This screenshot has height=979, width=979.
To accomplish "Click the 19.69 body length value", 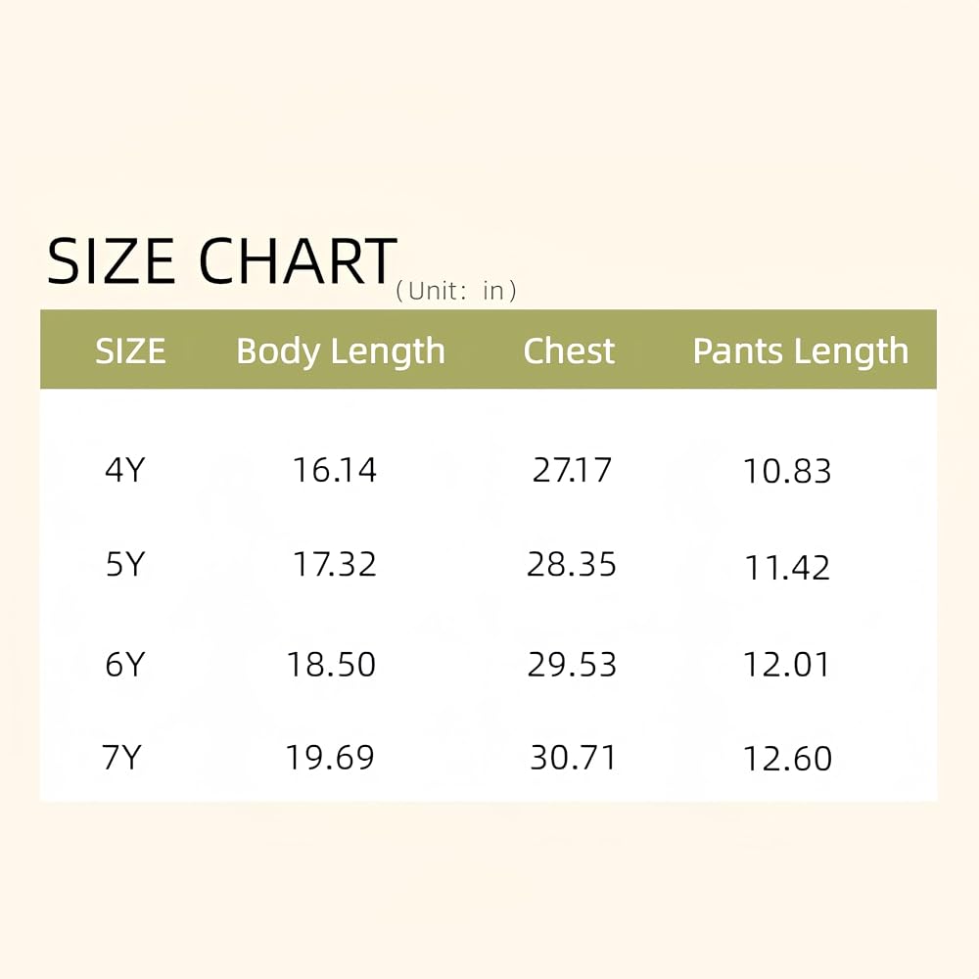I will coord(330,758).
